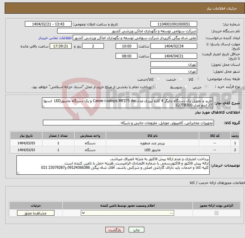Select the کالا radio button
Screen dimensions: 245x238
pos(198,79)
